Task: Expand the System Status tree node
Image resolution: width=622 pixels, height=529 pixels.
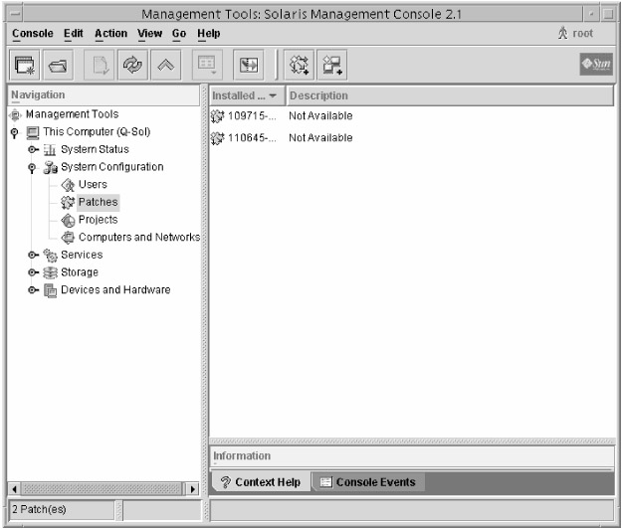Action: (x=33, y=150)
